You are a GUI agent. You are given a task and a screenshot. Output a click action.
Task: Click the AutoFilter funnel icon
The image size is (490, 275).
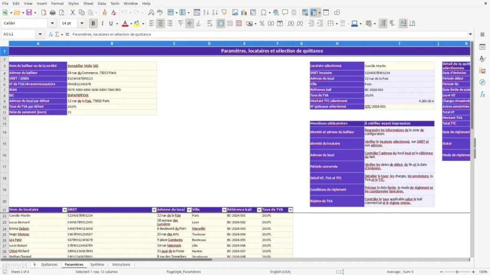tap(224, 12)
